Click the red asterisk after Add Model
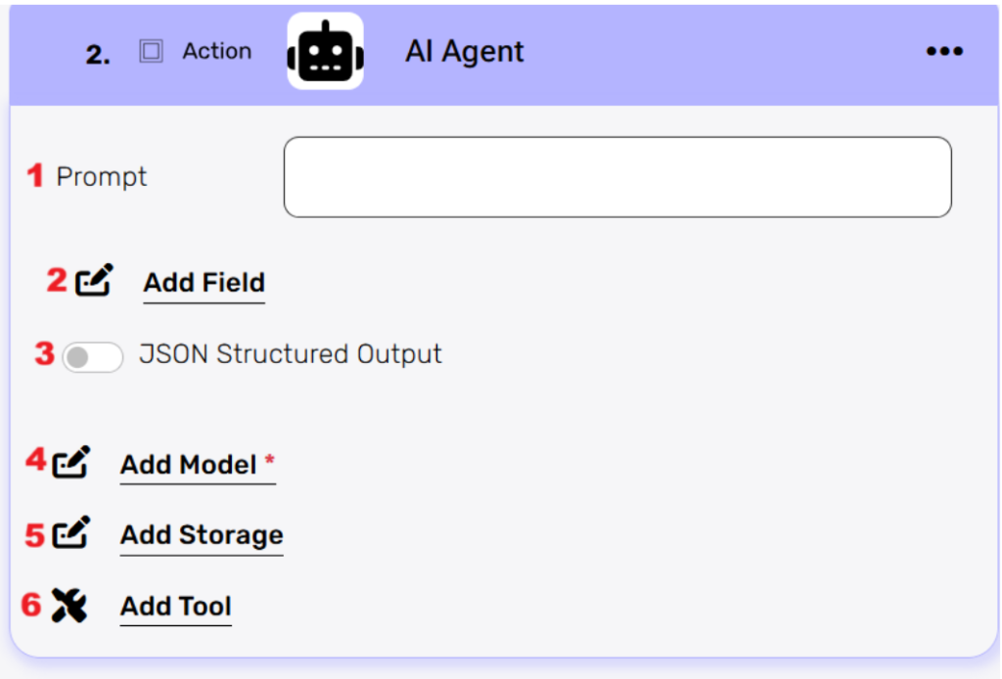This screenshot has height=679, width=1002. click(270, 461)
